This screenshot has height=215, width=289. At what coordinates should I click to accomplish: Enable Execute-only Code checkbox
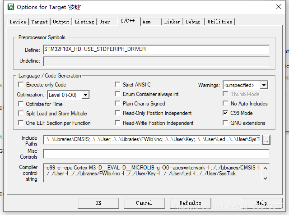click(x=21, y=85)
